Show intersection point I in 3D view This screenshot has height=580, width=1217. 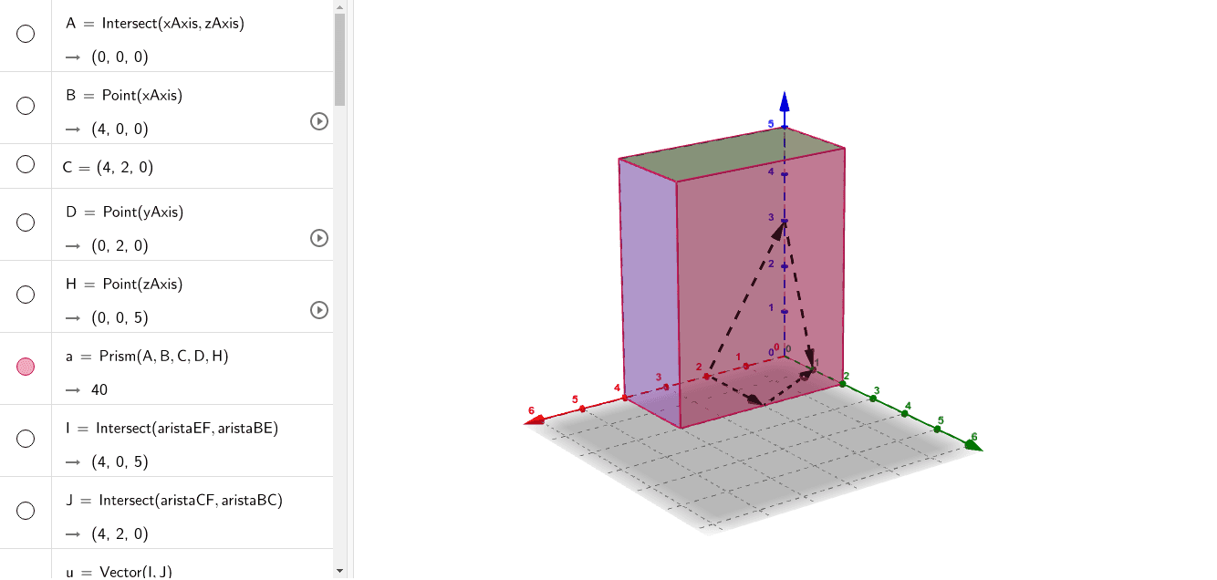pos(26,439)
